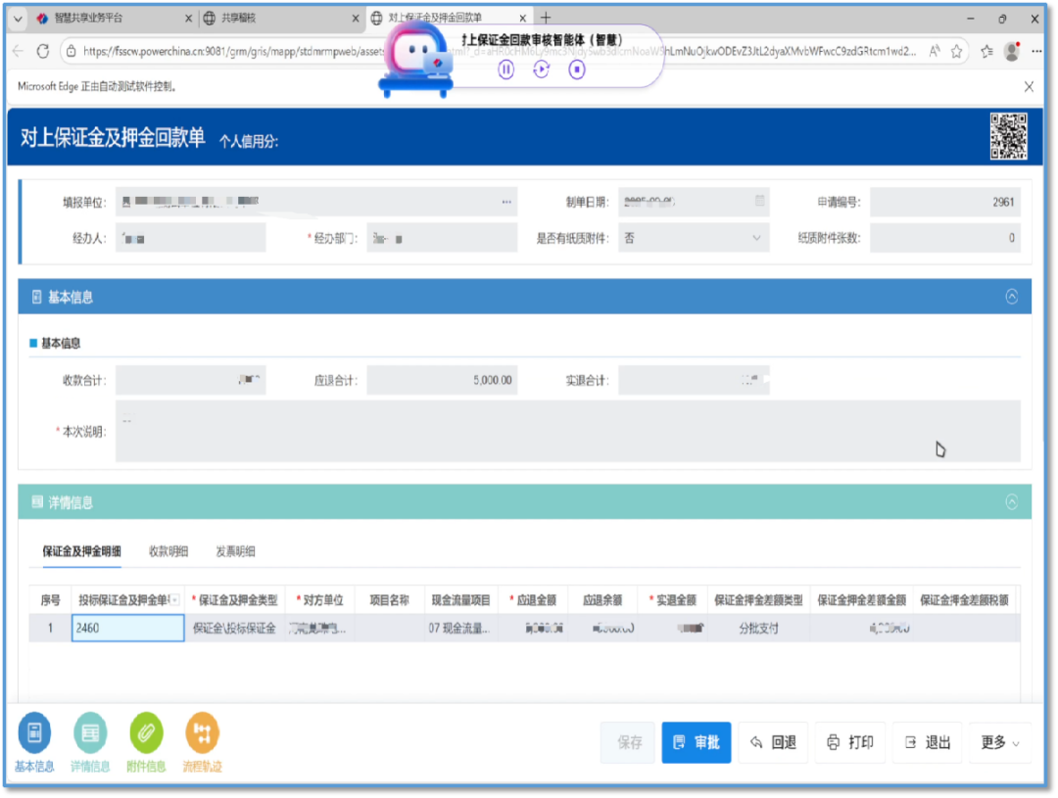Close the 对上保证金及押金回款单 browser tab
1058x798 pixels.
point(522,19)
